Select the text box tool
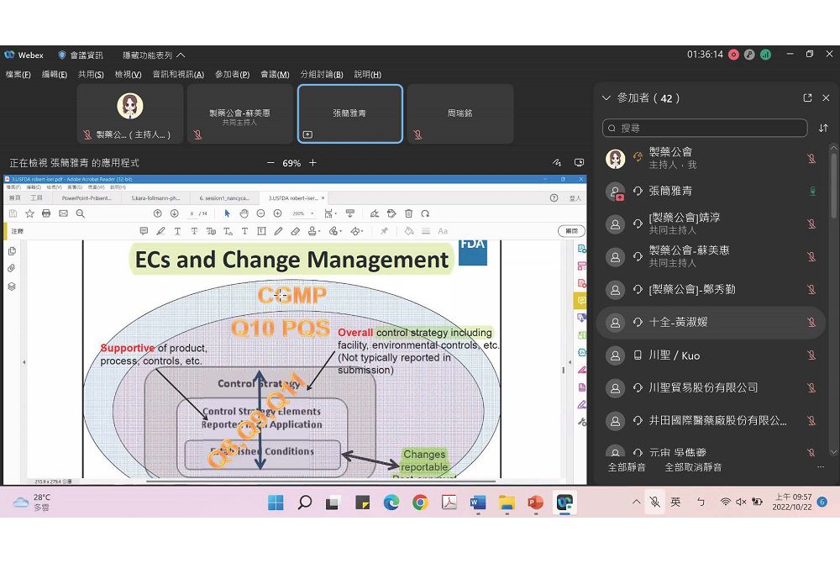 [x=261, y=231]
